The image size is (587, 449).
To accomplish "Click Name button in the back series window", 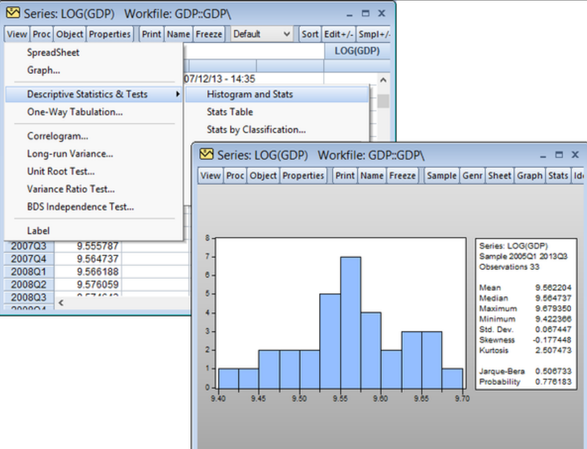I will coord(178,34).
